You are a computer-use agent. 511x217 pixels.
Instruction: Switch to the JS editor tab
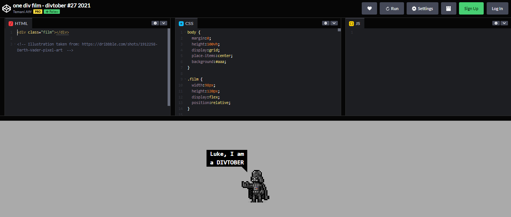pyautogui.click(x=355, y=23)
